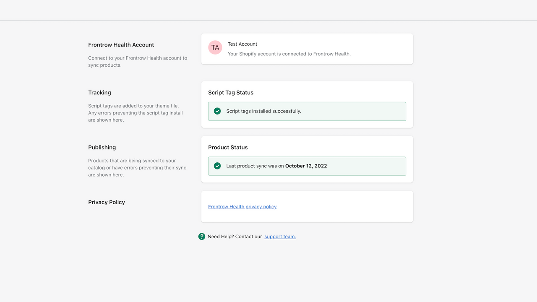Screen dimensions: 537x302
Task: Click the Tracking section label
Action: (99, 92)
